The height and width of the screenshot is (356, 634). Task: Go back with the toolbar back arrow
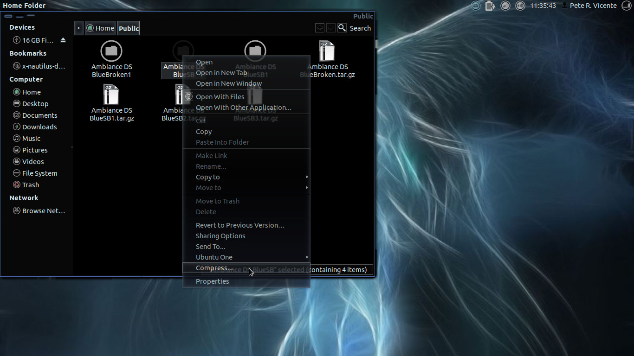(320, 28)
